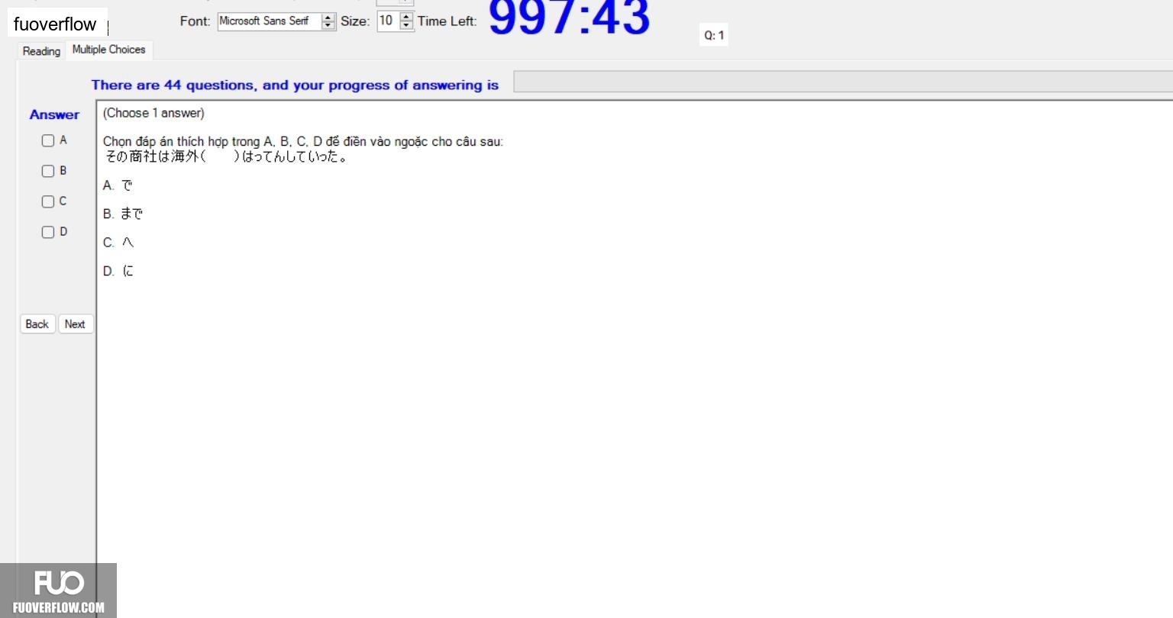1173x618 pixels.
Task: Click the Size: label
Action: (x=355, y=21)
